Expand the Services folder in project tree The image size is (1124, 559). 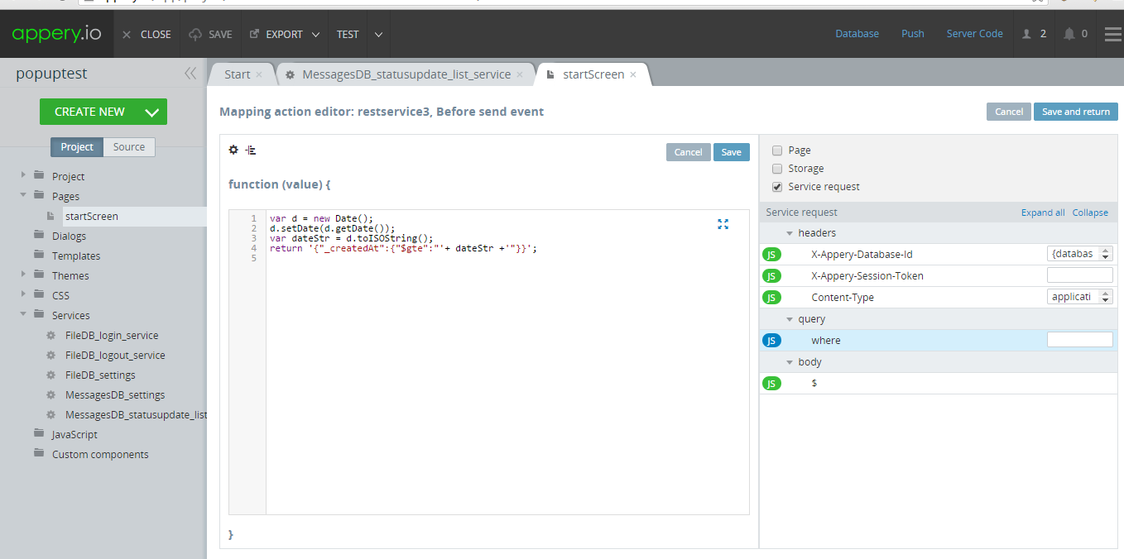point(23,315)
